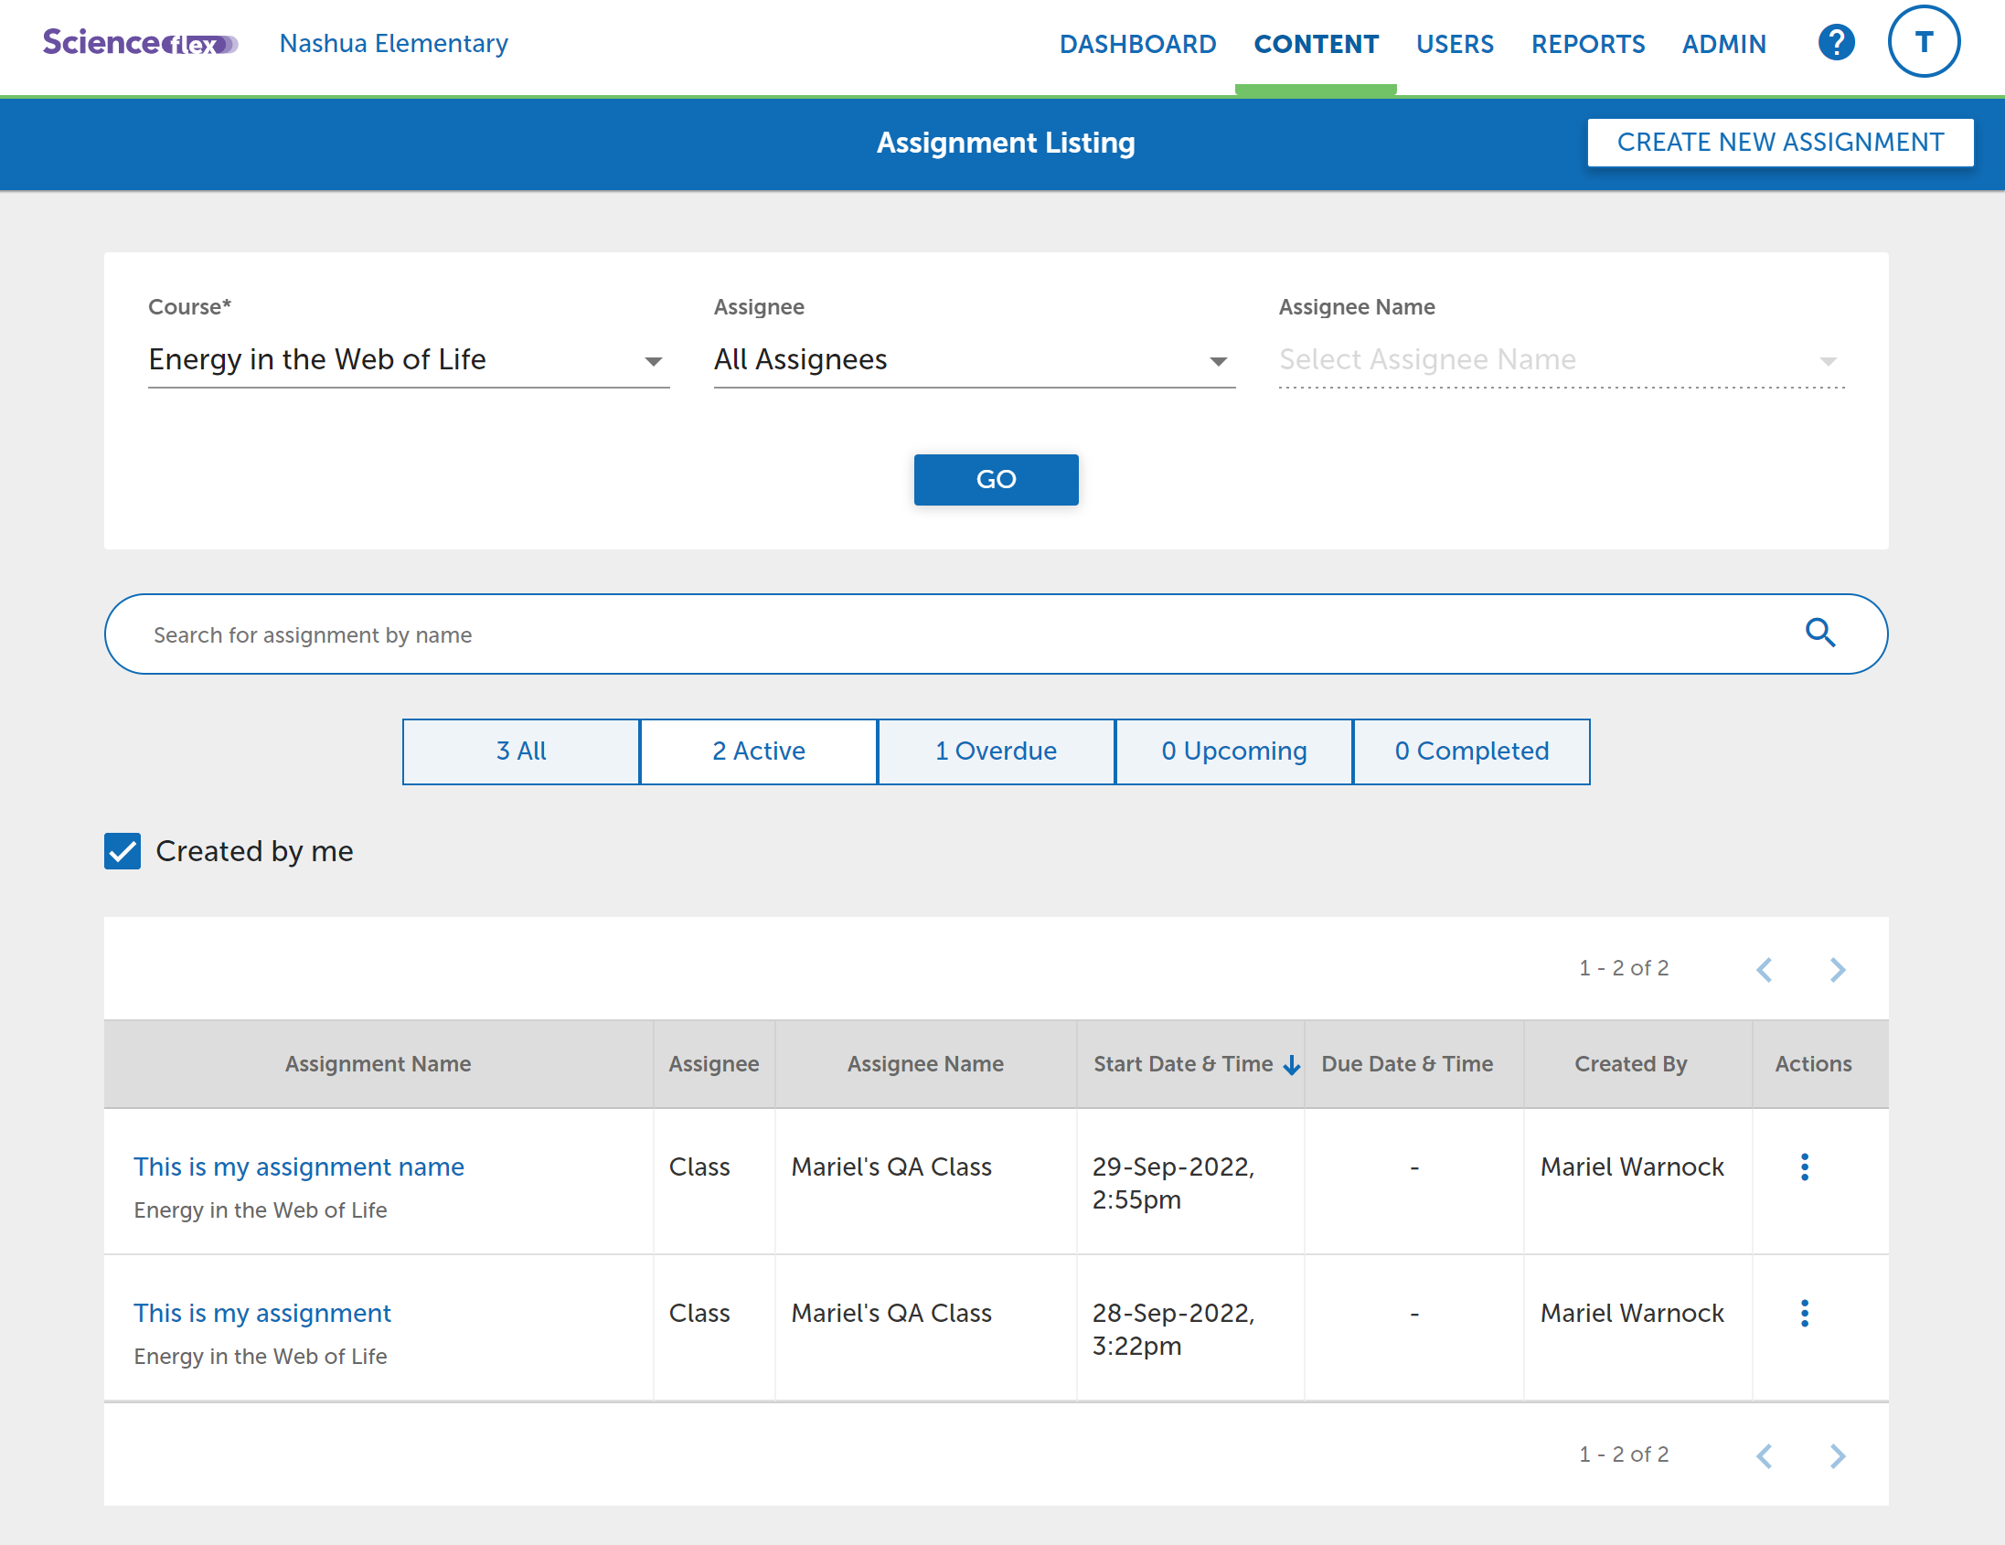Click the assignment name search field
Viewport: 2005px width, 1545px height.
coord(955,634)
